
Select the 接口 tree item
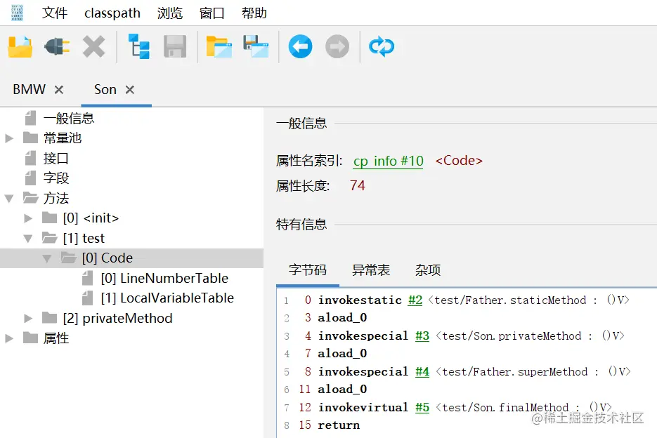click(x=56, y=158)
